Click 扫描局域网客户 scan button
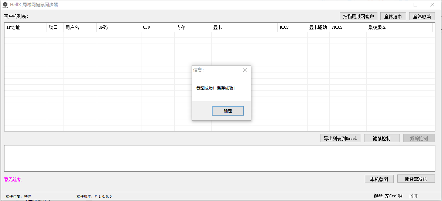 pyautogui.click(x=359, y=17)
